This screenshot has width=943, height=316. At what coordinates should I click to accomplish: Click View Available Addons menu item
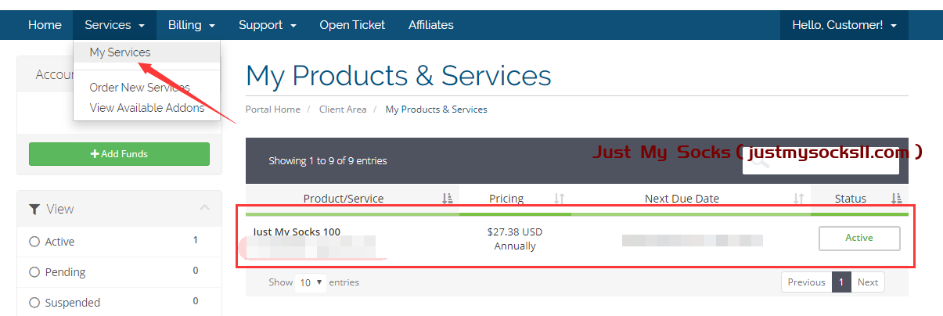point(146,108)
